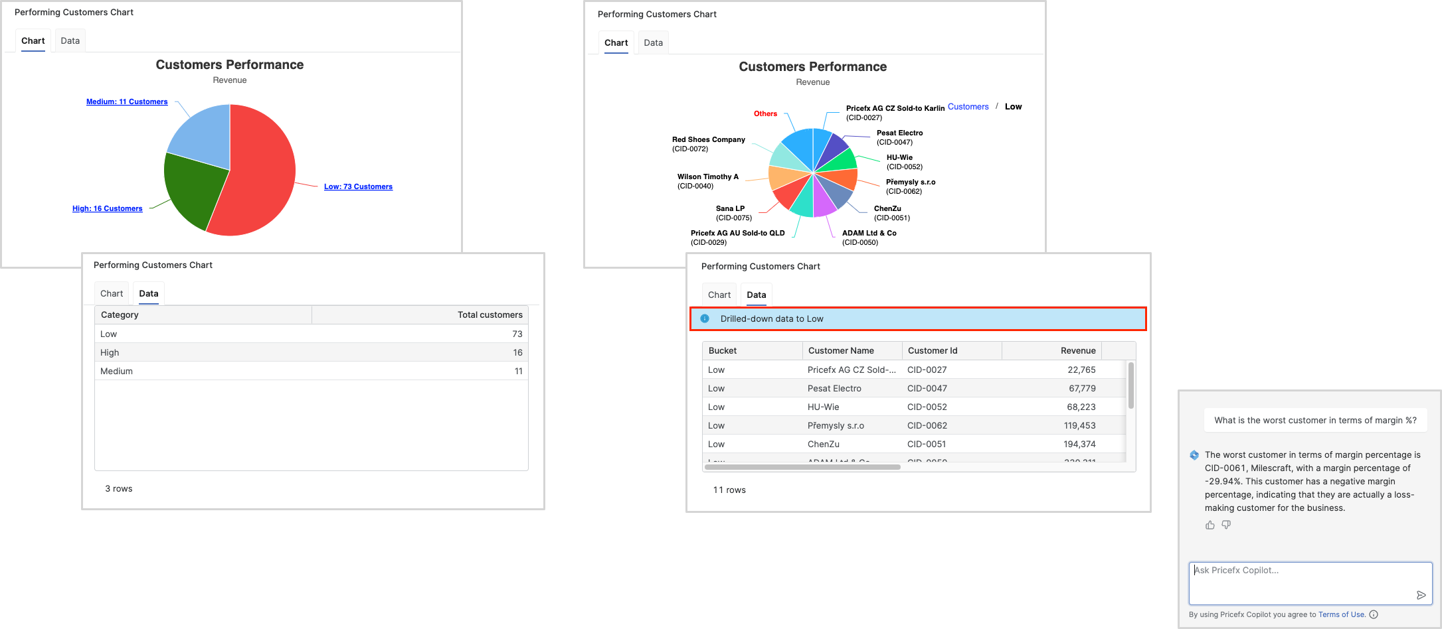Screen dimensions: 1442x629
Task: Switch to Chart tab above the drilled-down table
Action: [719, 295]
